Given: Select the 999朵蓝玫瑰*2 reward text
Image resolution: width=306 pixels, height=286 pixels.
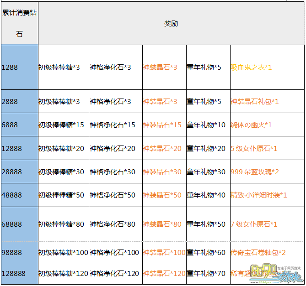Looking at the screenshot, I should pos(255,172).
